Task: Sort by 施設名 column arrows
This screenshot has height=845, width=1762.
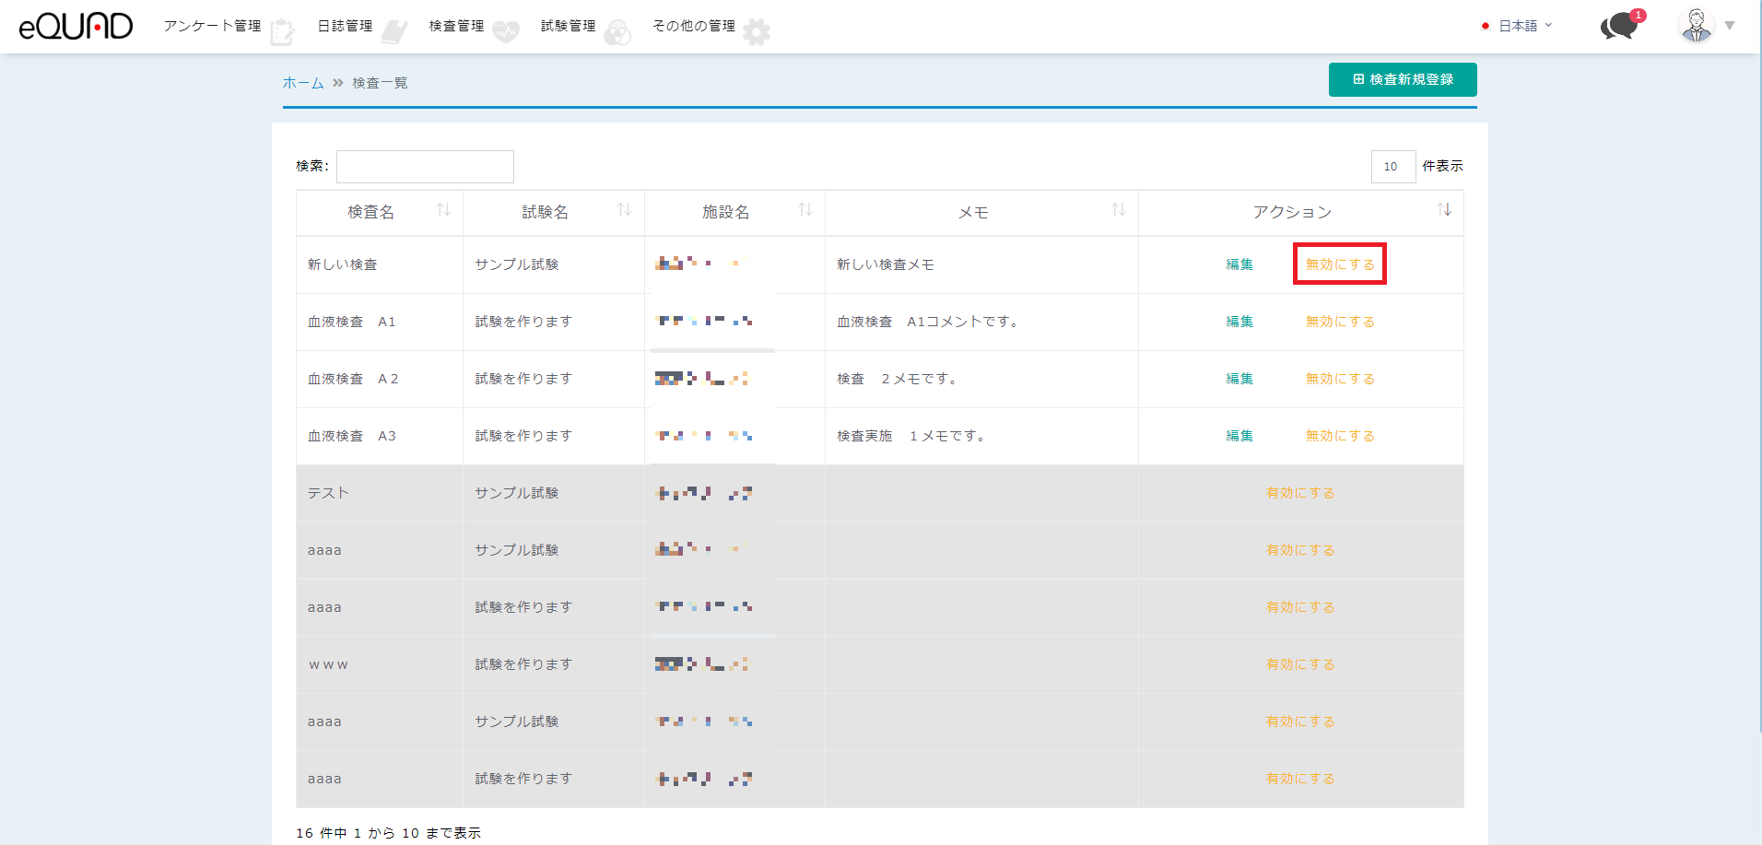Action: point(805,211)
